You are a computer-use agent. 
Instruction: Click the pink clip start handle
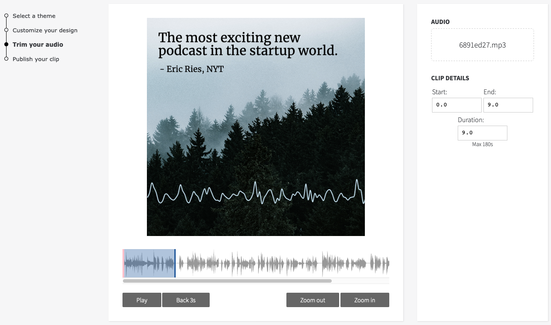[x=124, y=263]
